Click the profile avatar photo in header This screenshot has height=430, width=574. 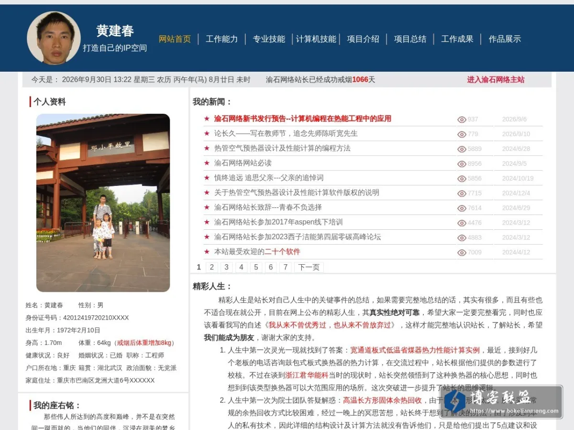(54, 38)
